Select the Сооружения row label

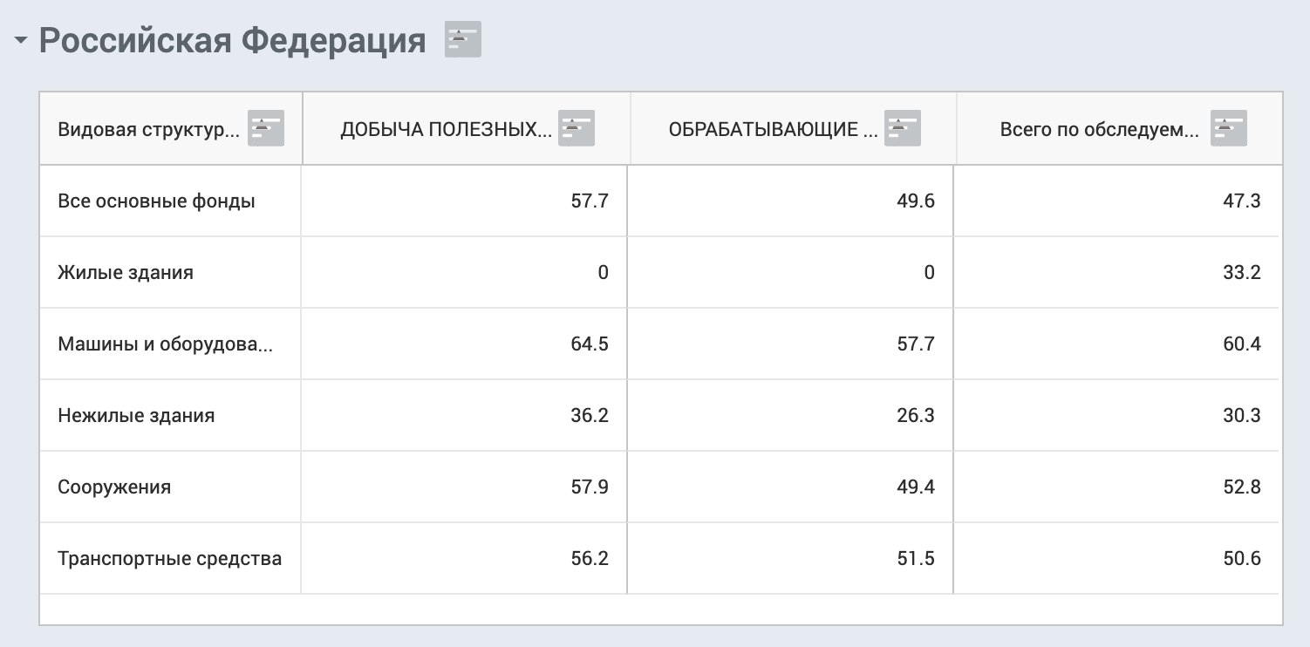(x=114, y=487)
